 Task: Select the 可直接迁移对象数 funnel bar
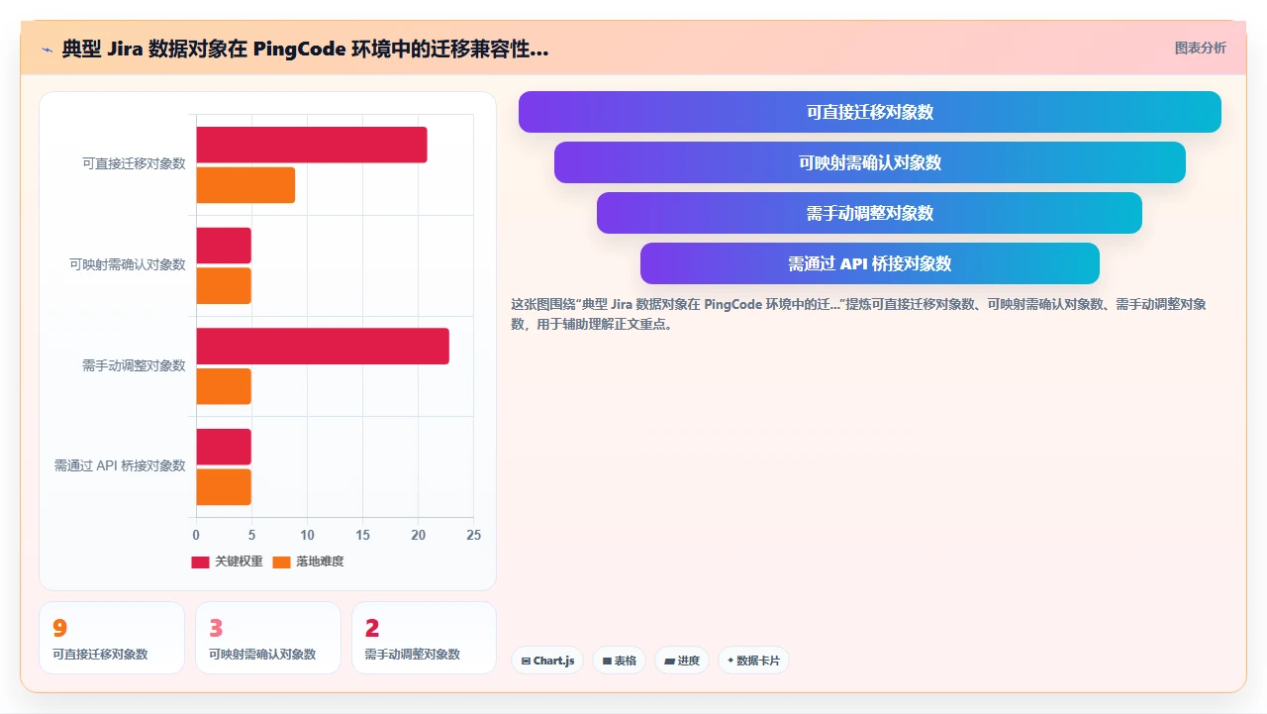870,112
